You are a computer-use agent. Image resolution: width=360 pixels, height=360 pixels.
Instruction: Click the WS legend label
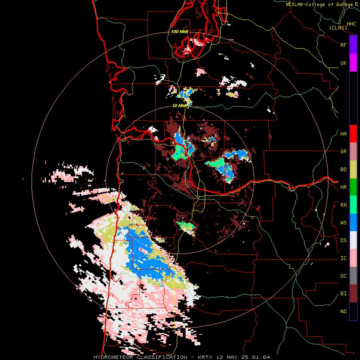pos(343,223)
